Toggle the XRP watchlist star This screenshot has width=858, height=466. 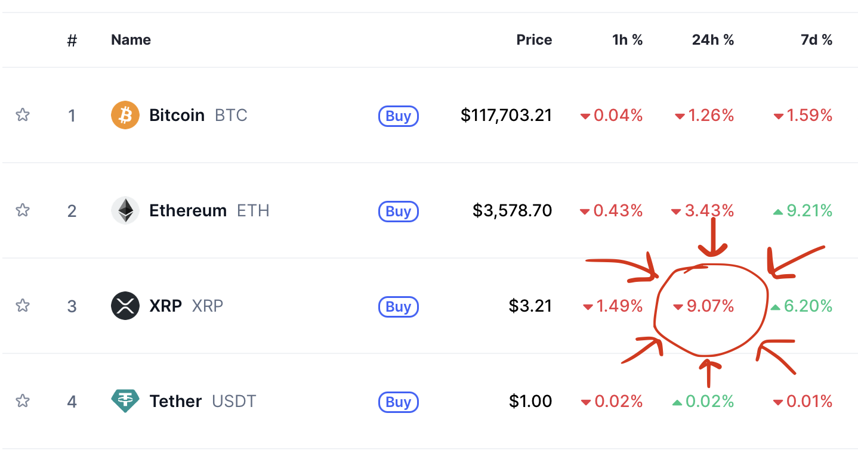coord(23,305)
